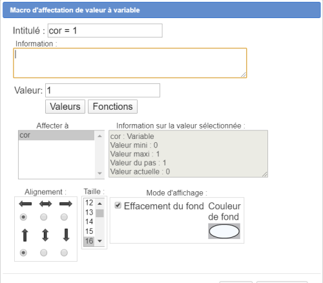This screenshot has height=283, width=323.
Task: Select the right alignment arrow icon
Action: (66, 204)
